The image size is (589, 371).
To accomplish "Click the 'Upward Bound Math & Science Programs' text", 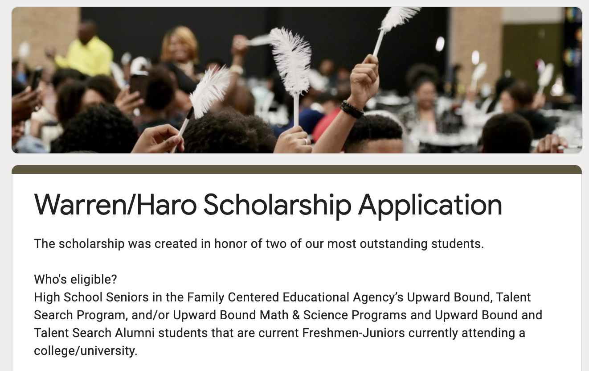I will pos(290,315).
